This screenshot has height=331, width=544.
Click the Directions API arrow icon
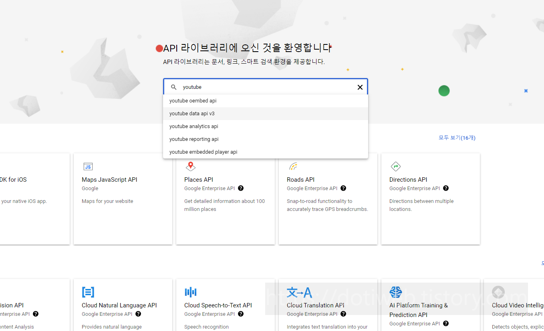(395, 167)
